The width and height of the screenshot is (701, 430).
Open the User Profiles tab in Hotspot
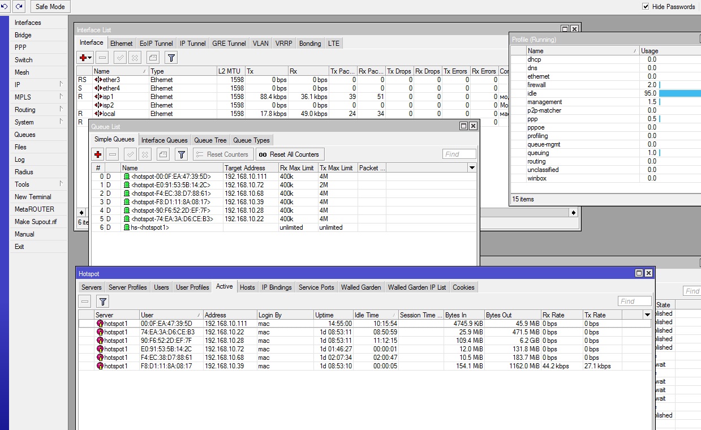(x=192, y=287)
